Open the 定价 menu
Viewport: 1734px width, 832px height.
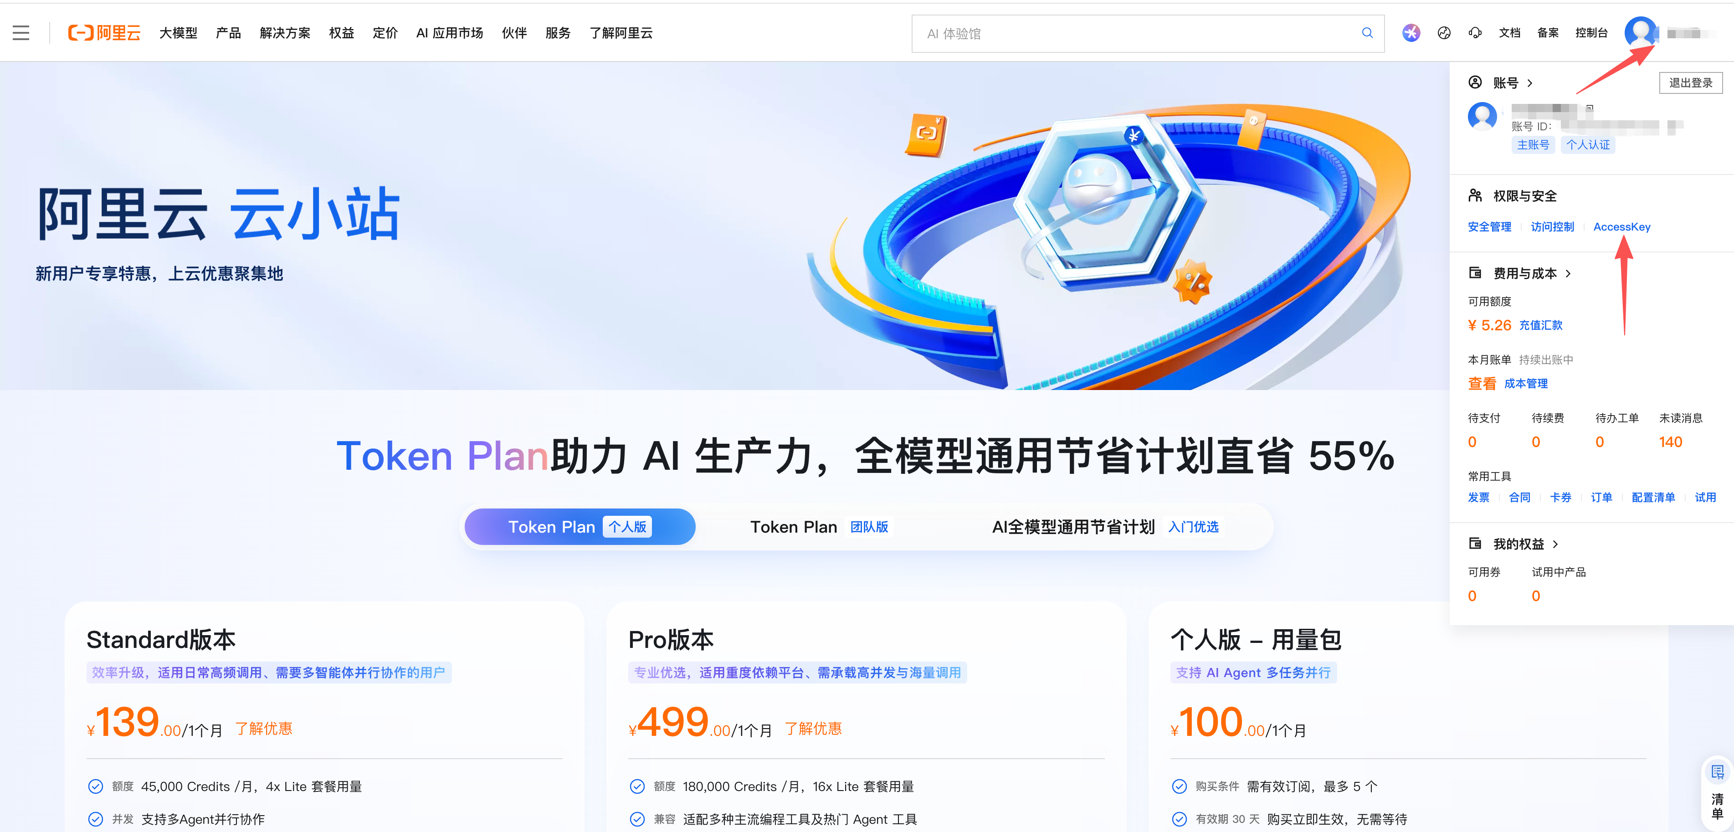coord(385,33)
